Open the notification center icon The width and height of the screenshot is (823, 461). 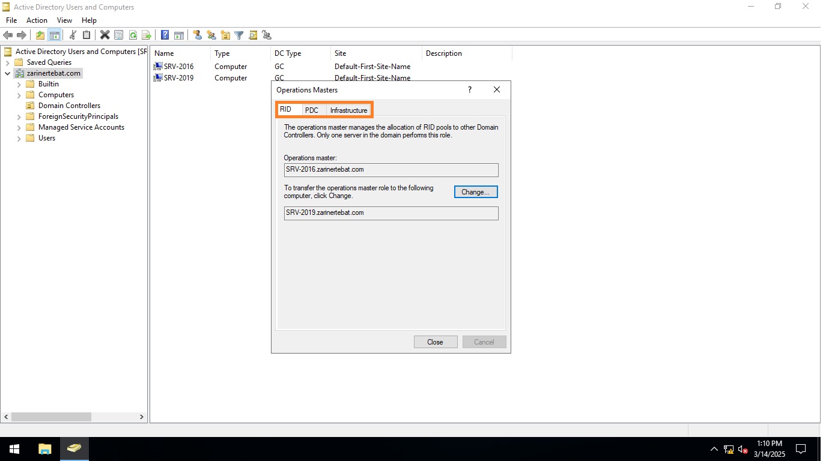(x=801, y=449)
